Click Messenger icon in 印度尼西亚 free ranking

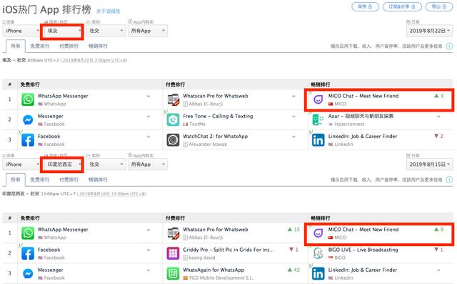(x=28, y=273)
